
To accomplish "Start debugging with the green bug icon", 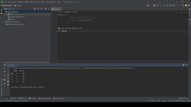I will tap(168, 5).
